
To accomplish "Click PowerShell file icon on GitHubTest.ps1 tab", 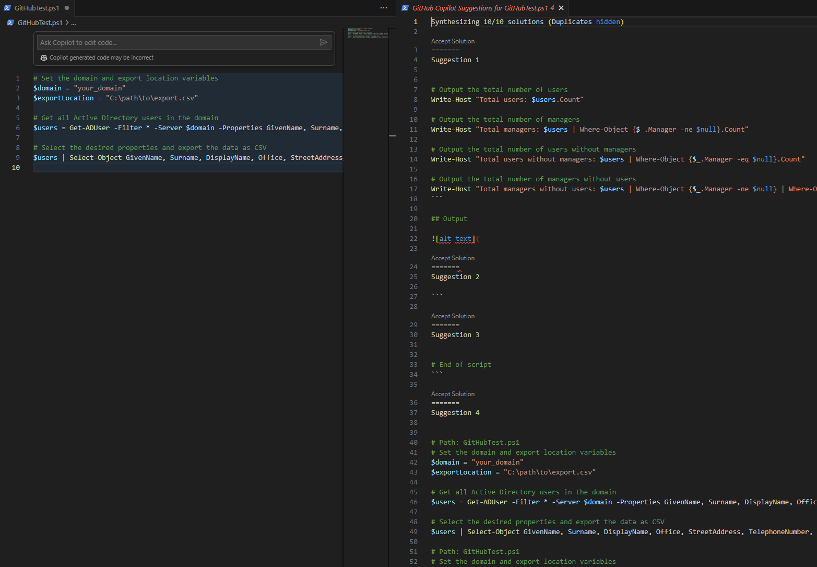I will click(x=7, y=8).
